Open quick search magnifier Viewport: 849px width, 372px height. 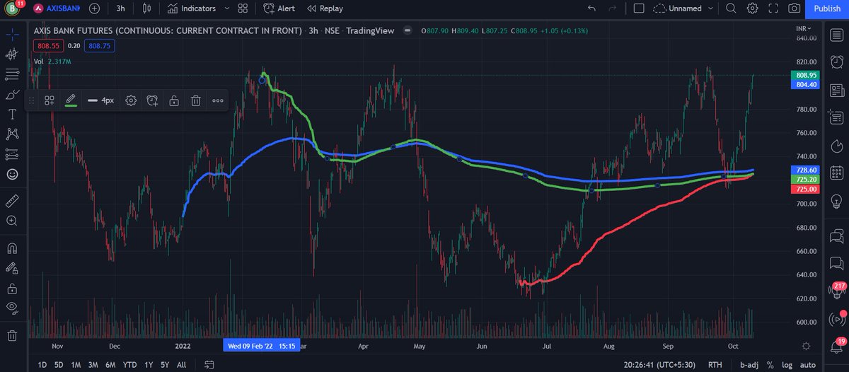pos(732,8)
